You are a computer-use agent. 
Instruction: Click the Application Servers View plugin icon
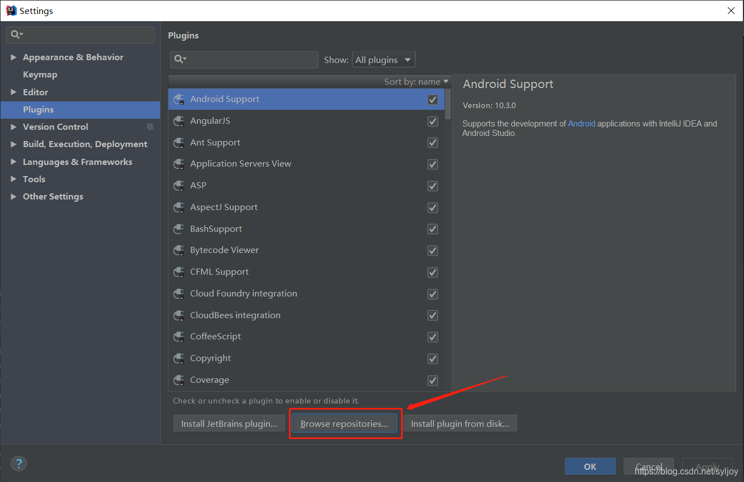(x=179, y=164)
